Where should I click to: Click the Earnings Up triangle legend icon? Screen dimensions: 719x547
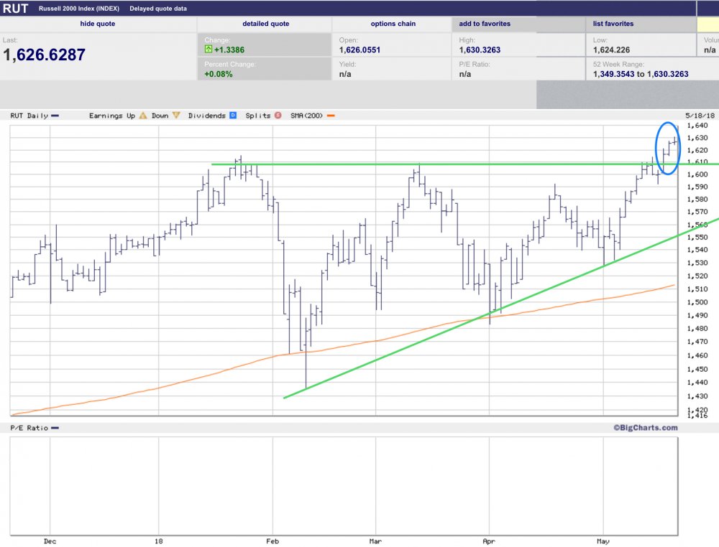pos(143,116)
